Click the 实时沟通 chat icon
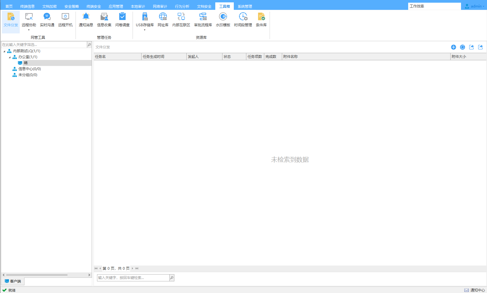Image resolution: width=487 pixels, height=293 pixels. pos(47,19)
